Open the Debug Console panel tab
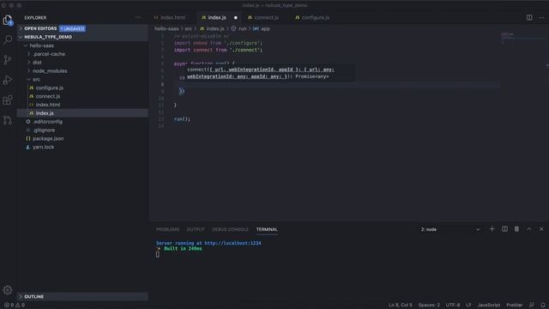The width and height of the screenshot is (549, 309). pos(230,229)
